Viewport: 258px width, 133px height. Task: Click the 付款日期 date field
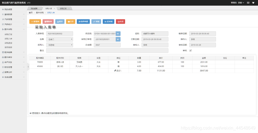(x=155, y=39)
